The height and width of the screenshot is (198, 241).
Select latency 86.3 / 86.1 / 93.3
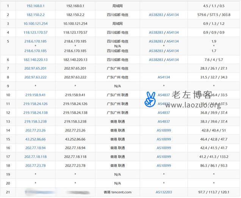pos(214,166)
